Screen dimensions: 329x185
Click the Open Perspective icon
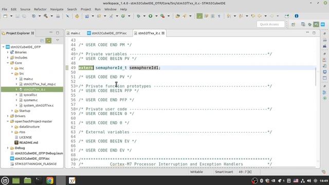coord(293,25)
